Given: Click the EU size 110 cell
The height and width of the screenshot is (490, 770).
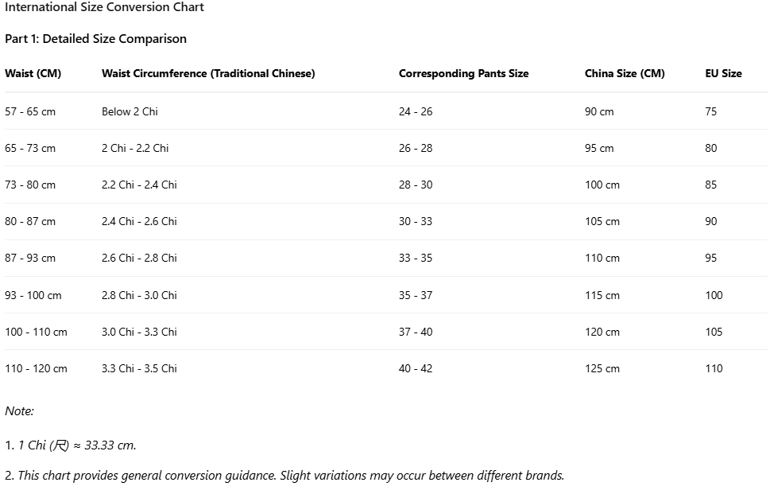Looking at the screenshot, I should tap(714, 368).
